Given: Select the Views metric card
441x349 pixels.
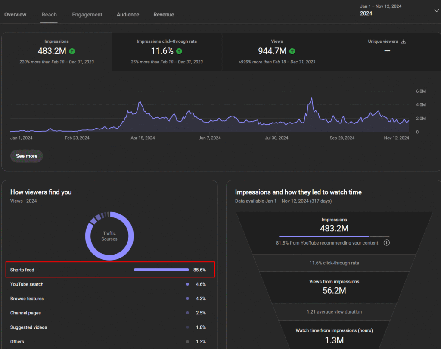Looking at the screenshot, I should coord(277,51).
